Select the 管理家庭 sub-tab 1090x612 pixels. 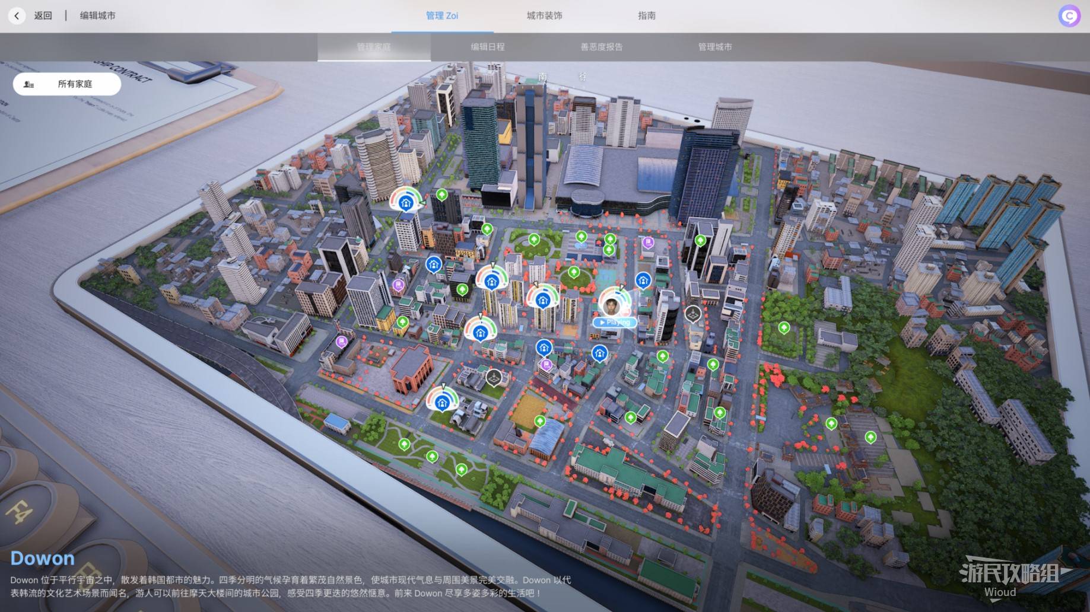coord(374,47)
